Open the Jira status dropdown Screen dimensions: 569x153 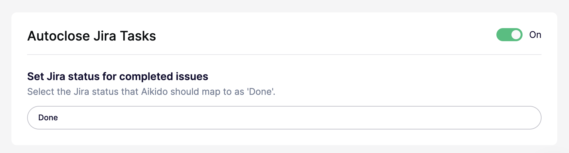pos(284,118)
